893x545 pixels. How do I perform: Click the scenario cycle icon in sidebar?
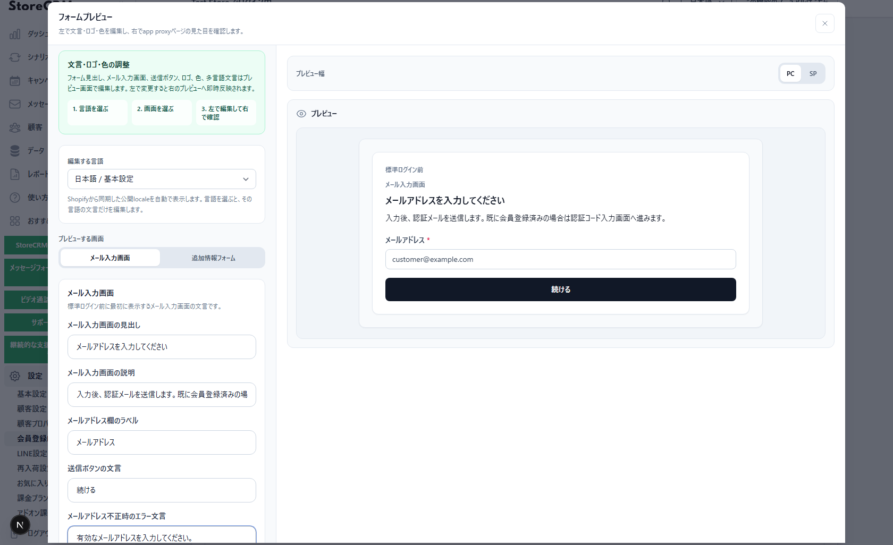coord(15,57)
